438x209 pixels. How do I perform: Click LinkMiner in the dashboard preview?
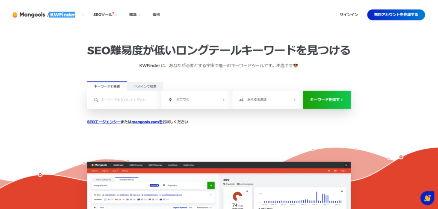point(173,165)
